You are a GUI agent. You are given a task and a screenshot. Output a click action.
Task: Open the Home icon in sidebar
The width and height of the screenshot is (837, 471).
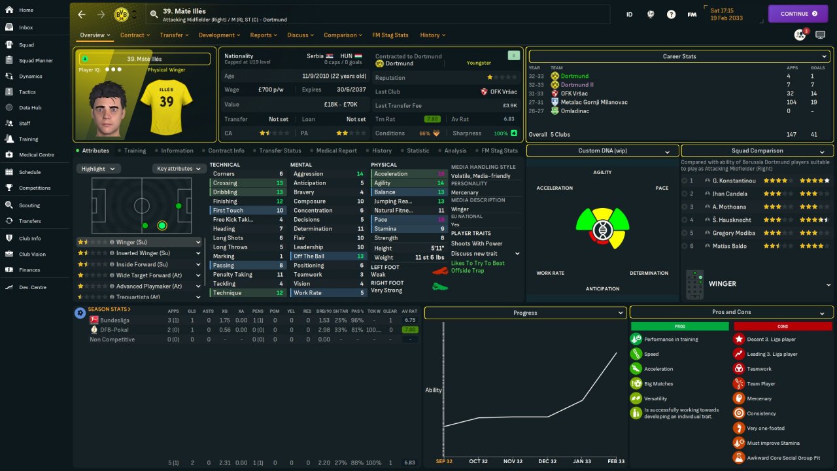pos(9,10)
